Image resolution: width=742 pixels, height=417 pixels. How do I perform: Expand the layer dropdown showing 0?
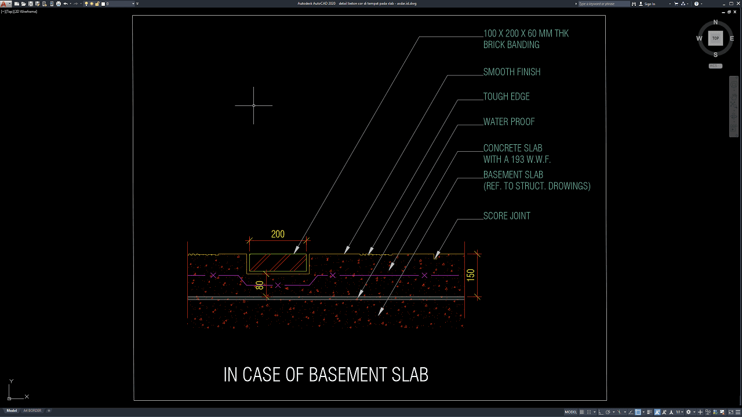[133, 3]
